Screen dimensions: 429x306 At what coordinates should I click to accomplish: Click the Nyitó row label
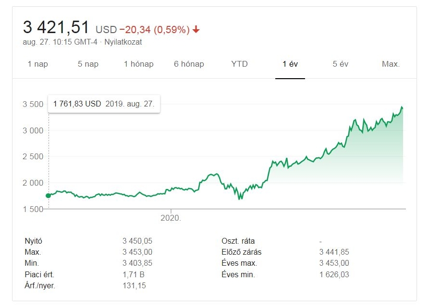(x=33, y=241)
